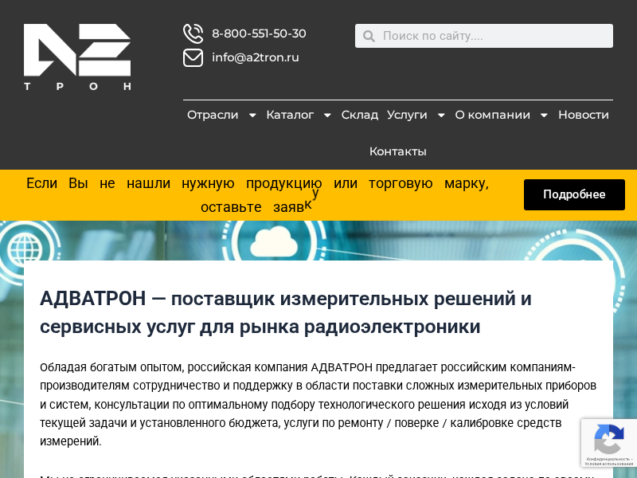Open the Каталог menu item
The image size is (637, 478).
click(x=290, y=115)
